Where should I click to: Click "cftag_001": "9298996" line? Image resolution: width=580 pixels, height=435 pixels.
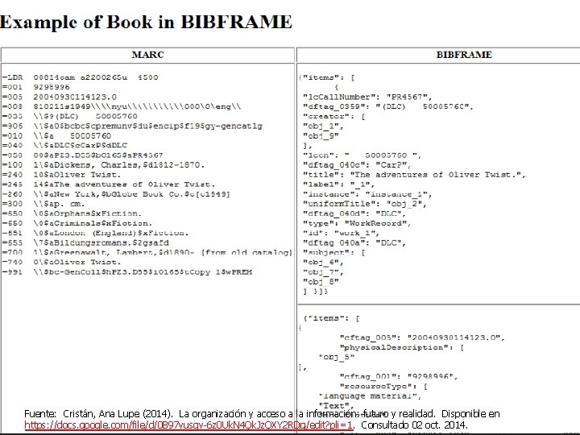pyautogui.click(x=399, y=376)
